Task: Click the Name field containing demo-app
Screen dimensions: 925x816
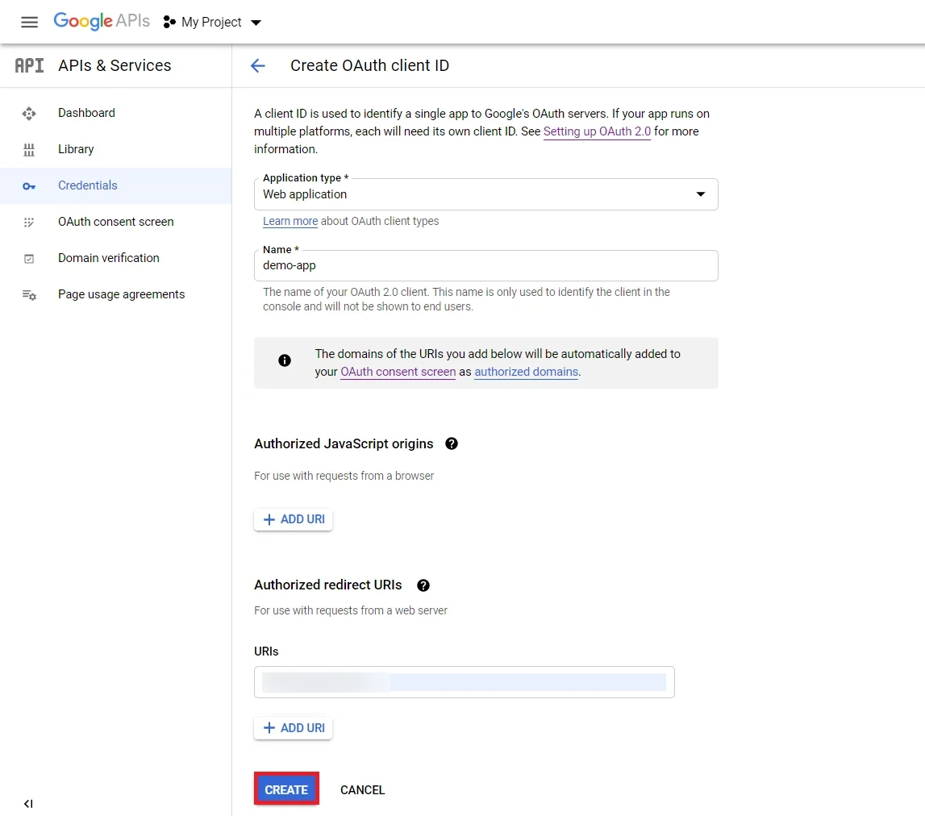Action: (x=484, y=265)
